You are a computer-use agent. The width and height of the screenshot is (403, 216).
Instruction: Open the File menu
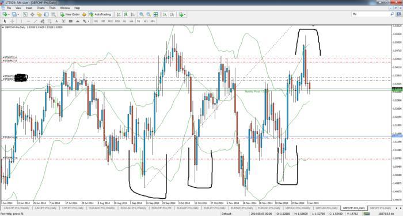[9, 8]
